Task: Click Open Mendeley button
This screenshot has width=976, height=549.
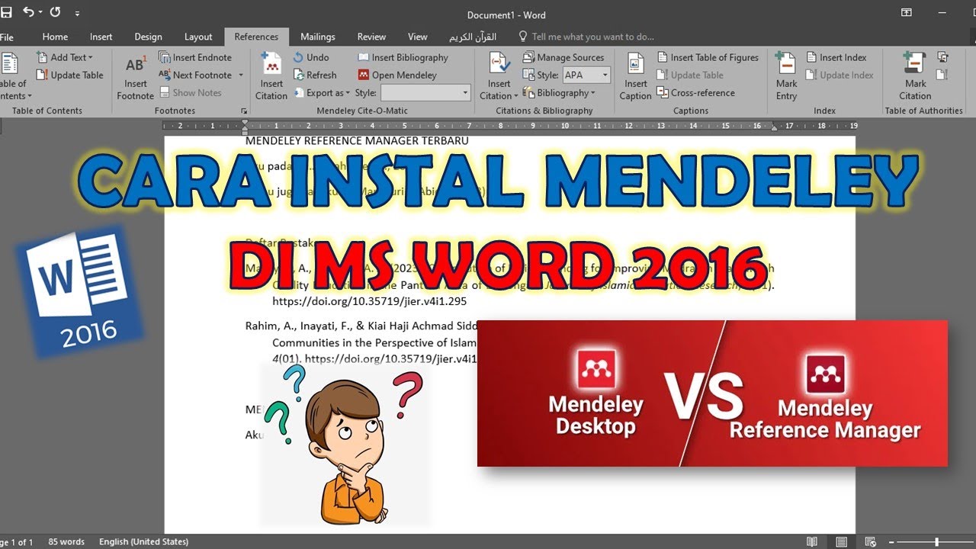Action: [397, 75]
